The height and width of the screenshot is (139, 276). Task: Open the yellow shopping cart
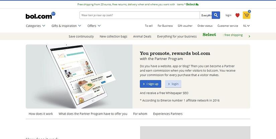coord(247,15)
